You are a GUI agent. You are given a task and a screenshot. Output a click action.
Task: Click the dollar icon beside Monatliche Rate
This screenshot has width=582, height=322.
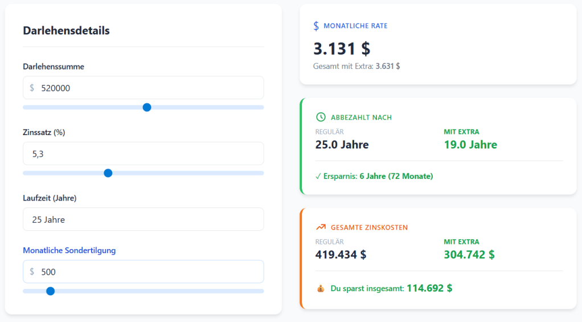click(316, 26)
